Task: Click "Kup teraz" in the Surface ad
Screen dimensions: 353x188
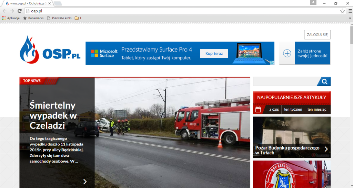Action: click(214, 54)
